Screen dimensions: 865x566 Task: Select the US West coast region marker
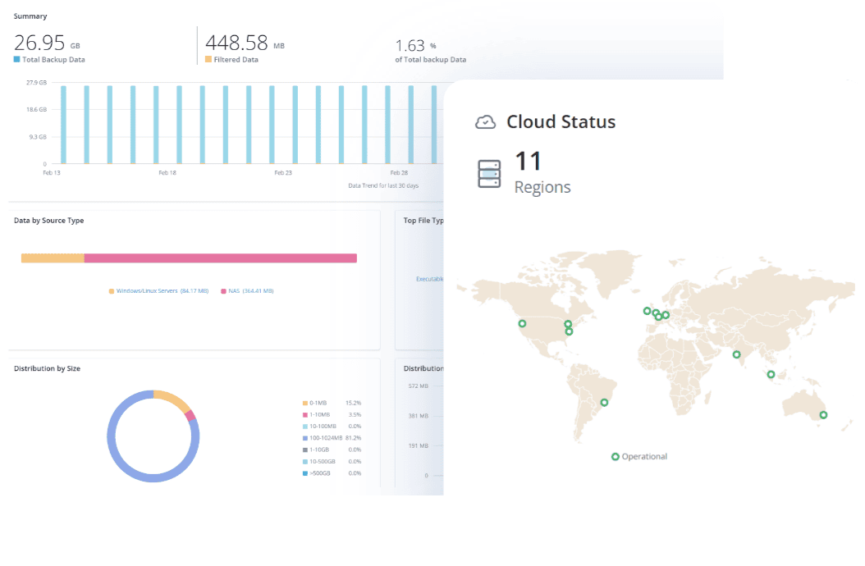click(x=523, y=324)
